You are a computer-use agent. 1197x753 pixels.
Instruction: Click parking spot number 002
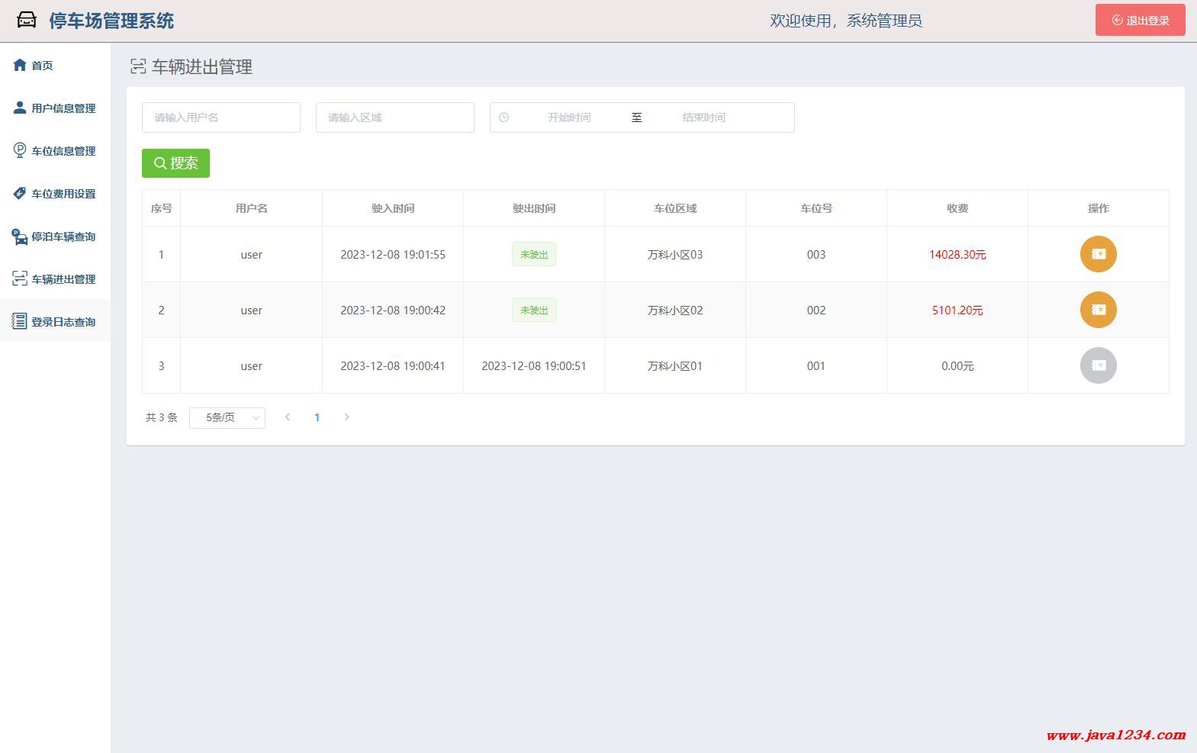[x=816, y=311]
